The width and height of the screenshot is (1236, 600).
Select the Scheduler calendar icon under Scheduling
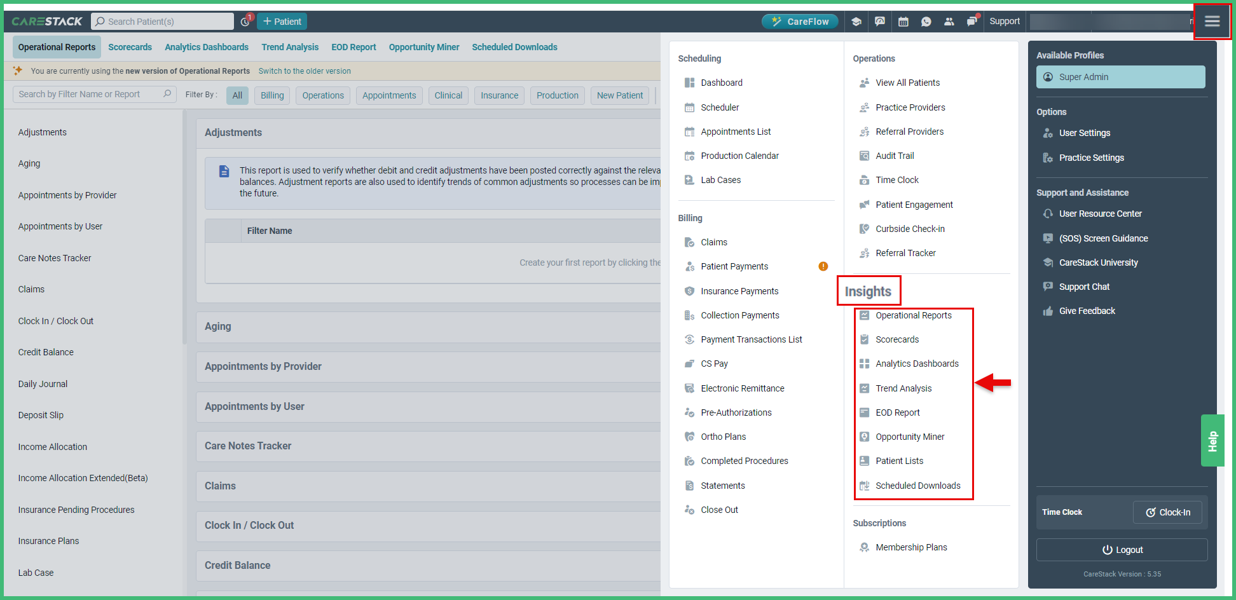pyautogui.click(x=690, y=107)
